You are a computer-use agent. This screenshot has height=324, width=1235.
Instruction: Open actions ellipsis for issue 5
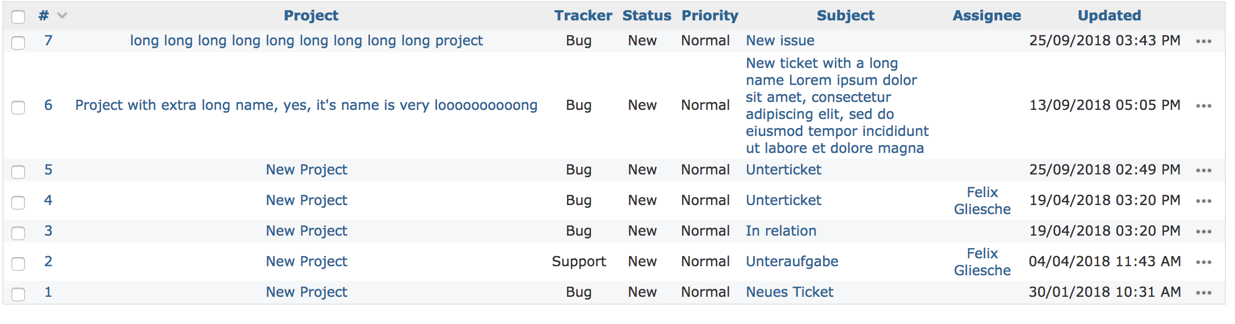pyautogui.click(x=1203, y=170)
